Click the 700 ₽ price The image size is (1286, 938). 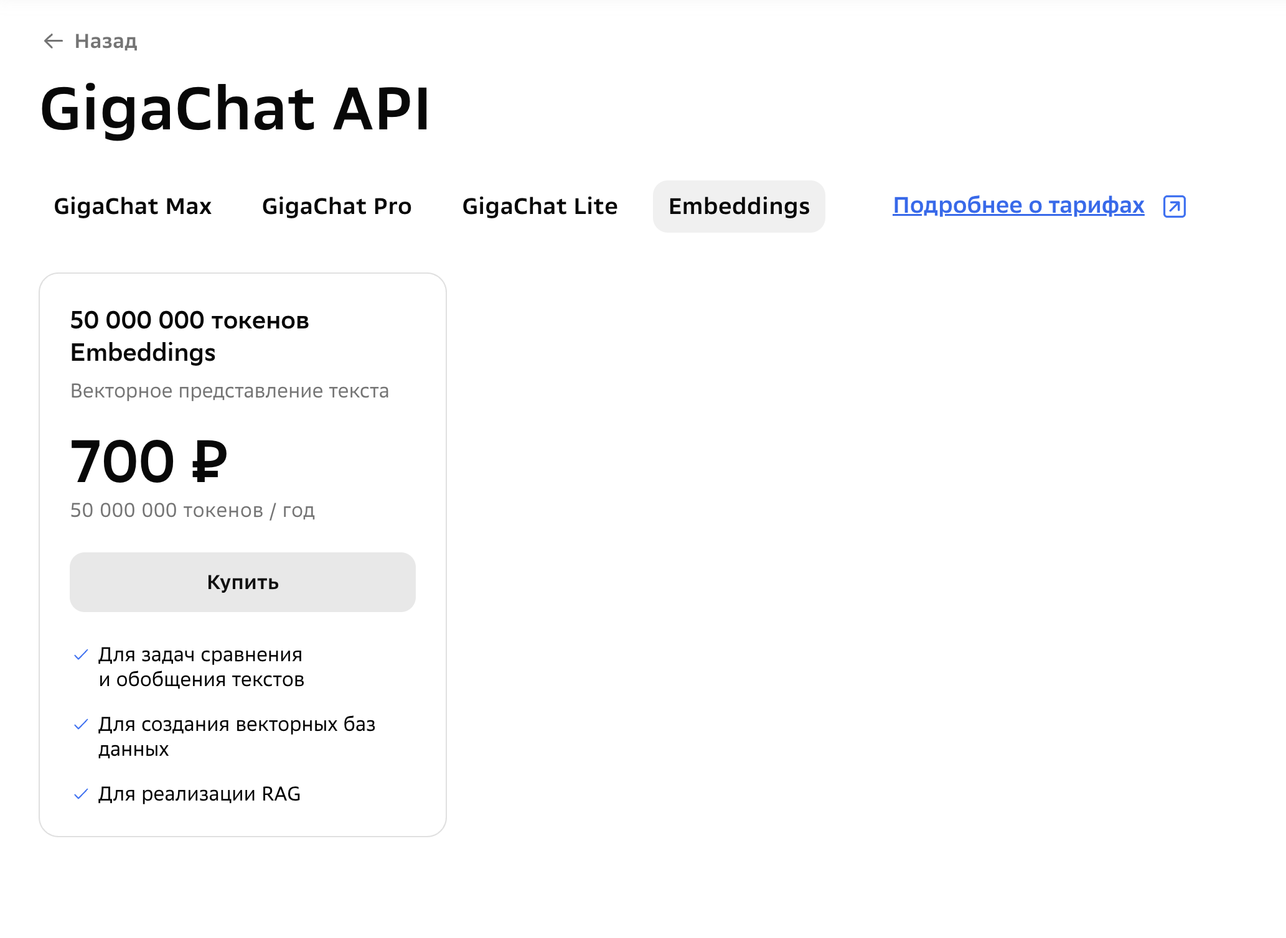pyautogui.click(x=149, y=462)
